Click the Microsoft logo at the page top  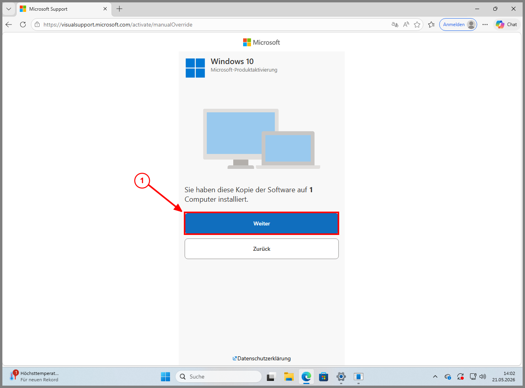tap(261, 42)
